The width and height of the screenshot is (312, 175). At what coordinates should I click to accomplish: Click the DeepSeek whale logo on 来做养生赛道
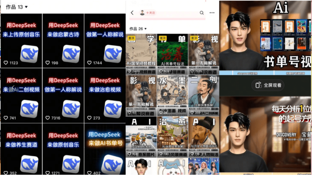click(29, 163)
